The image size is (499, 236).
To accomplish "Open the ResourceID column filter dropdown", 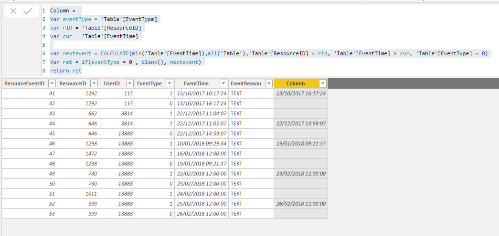I will coord(94,83).
